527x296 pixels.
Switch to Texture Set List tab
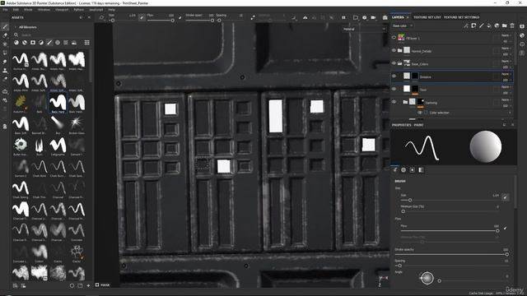[427, 17]
